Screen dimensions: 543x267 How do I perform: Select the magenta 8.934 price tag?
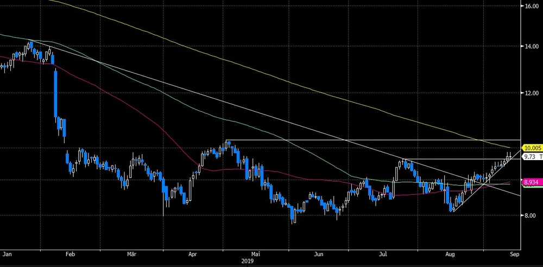(533, 182)
